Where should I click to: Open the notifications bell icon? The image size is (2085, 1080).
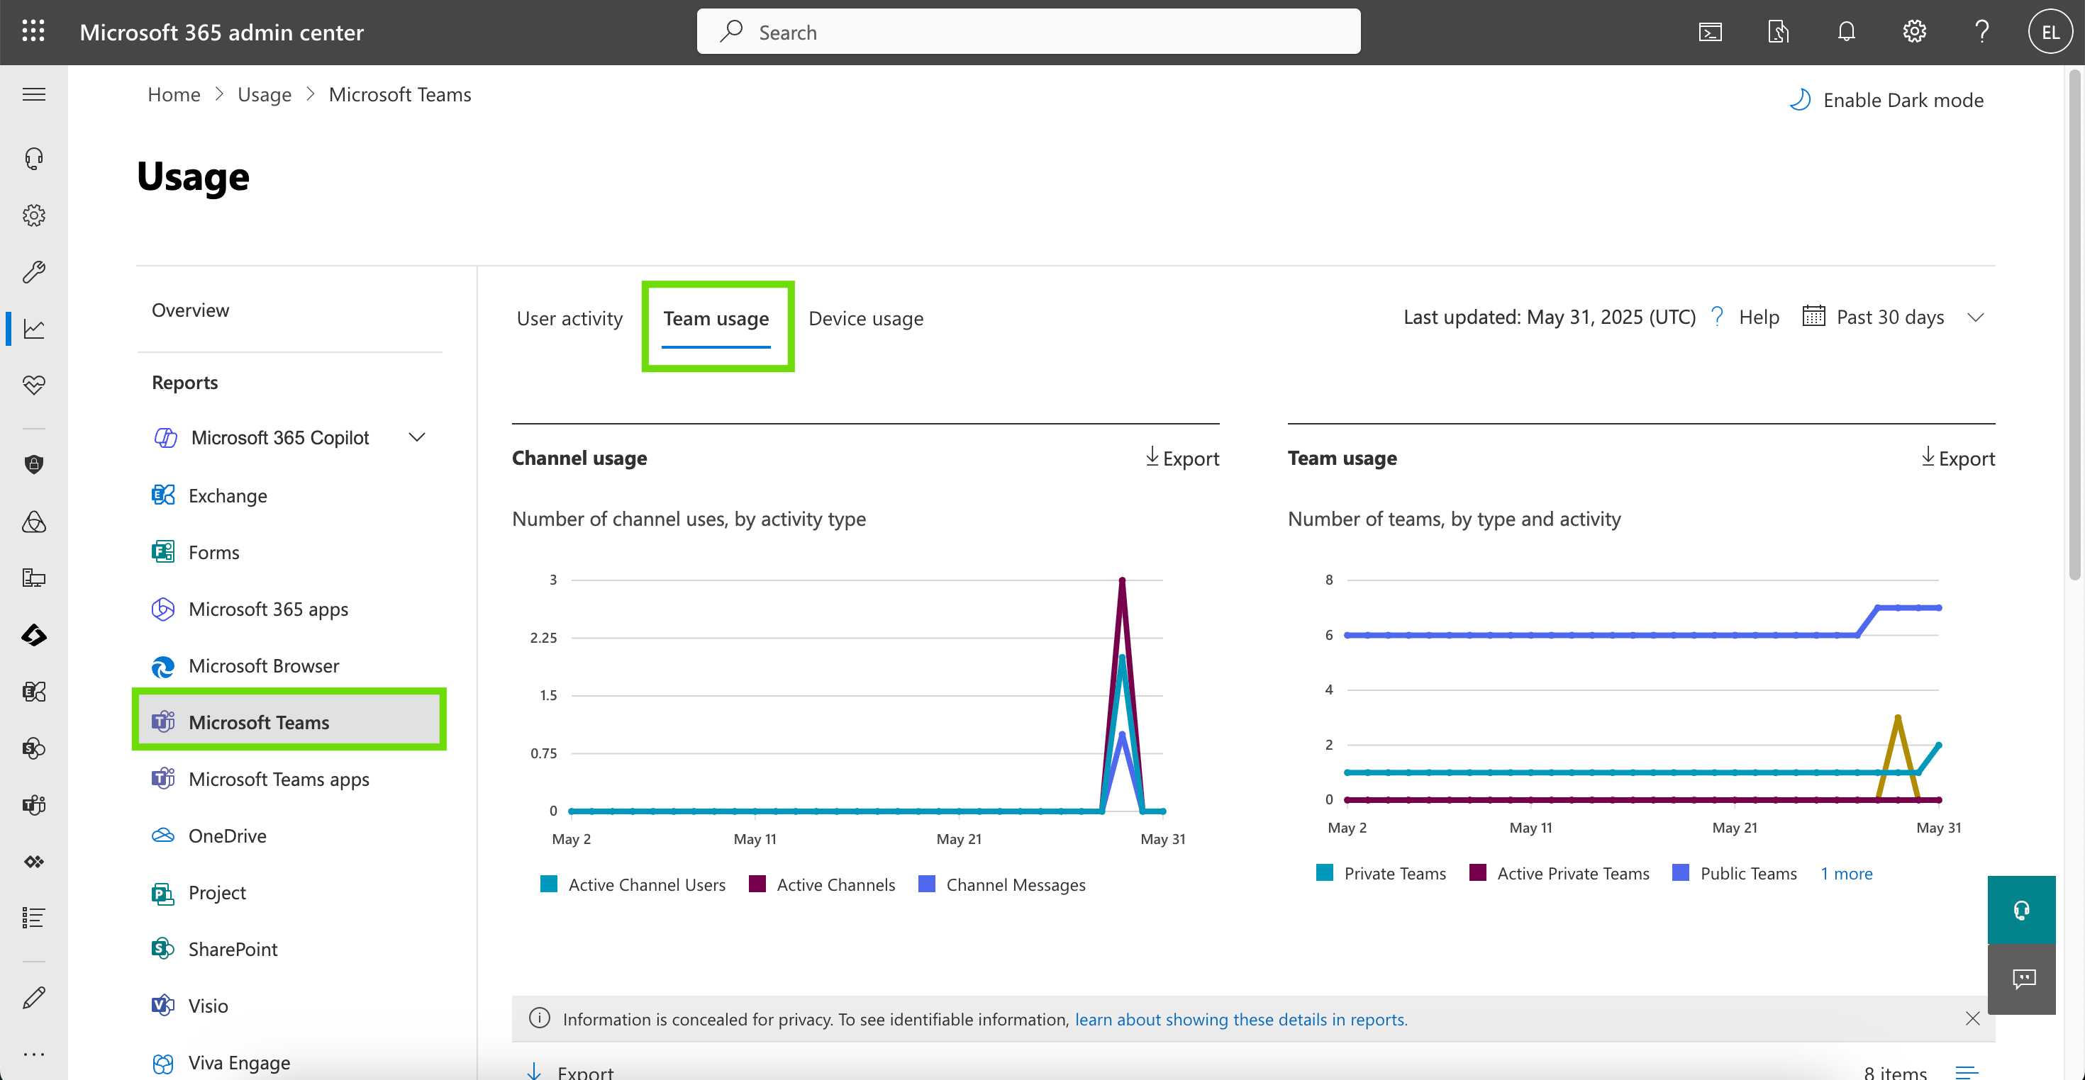[1846, 32]
